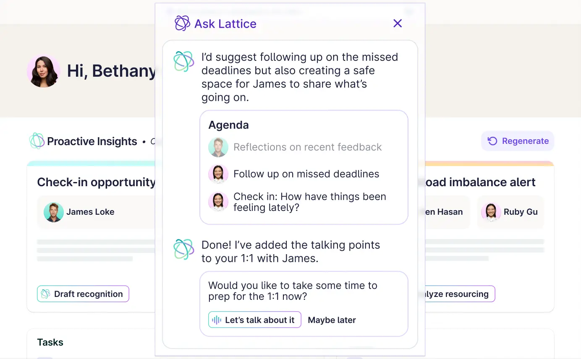Click the circular arrow icon on Regenerate
This screenshot has width=581, height=359.
492,141
